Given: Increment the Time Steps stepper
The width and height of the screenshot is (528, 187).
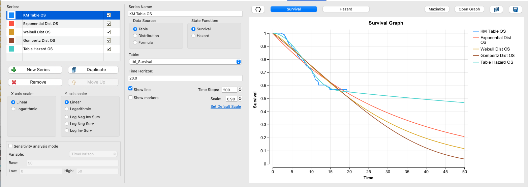Looking at the screenshot, I should click(240, 88).
